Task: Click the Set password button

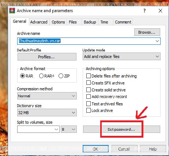Action: [121, 129]
